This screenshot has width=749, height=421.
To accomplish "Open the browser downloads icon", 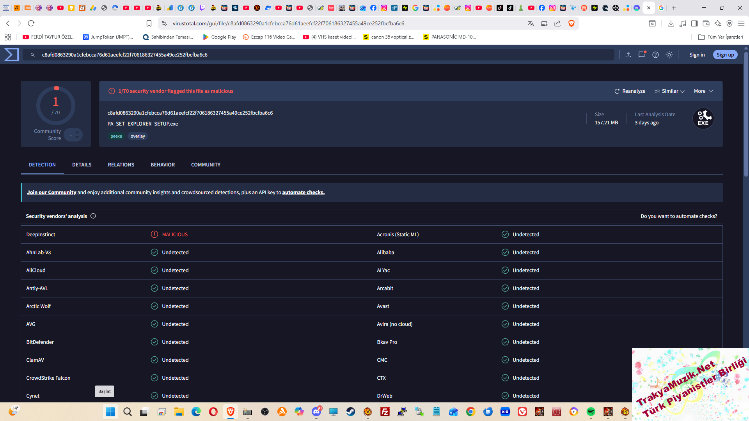I will tap(671, 24).
